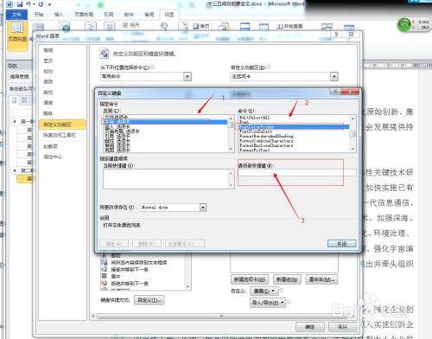Click 新建组 button
432x339 pixels.
pos(287,279)
